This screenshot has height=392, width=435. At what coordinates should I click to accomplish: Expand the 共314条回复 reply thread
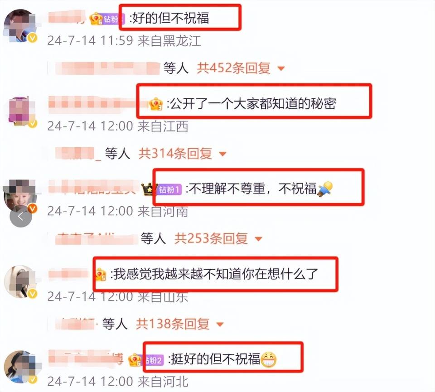point(182,154)
